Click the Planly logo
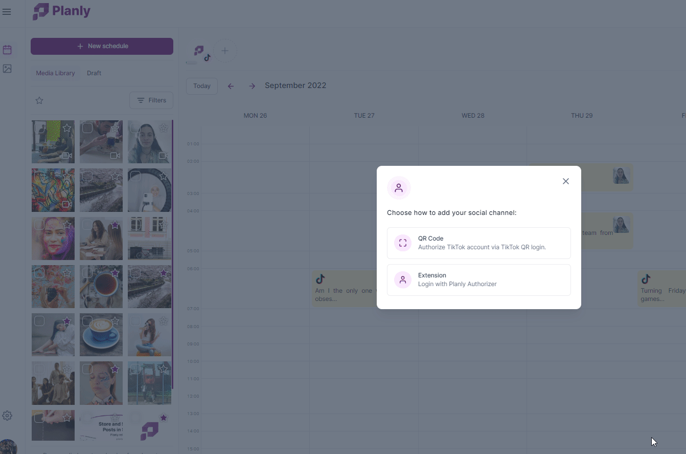686x454 pixels. 61,11
